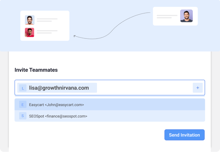Screen dimensions: 220x152
Task: Click placeholder lines in the right card
Action: pos(167,17)
